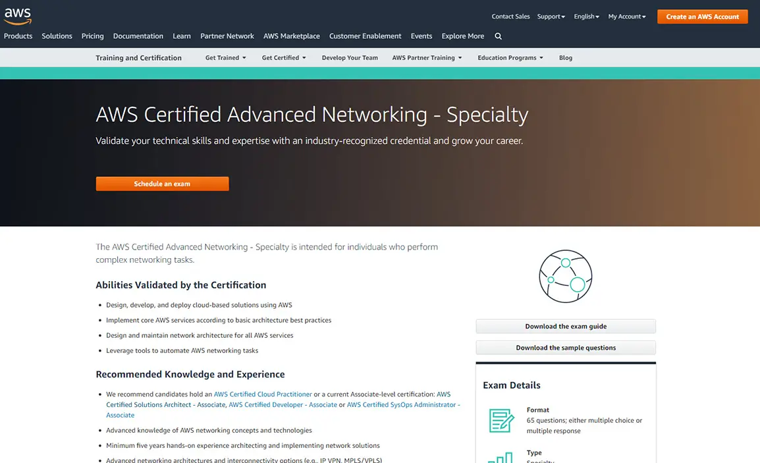Open the Get Certified dropdown
The width and height of the screenshot is (760, 463).
point(284,58)
